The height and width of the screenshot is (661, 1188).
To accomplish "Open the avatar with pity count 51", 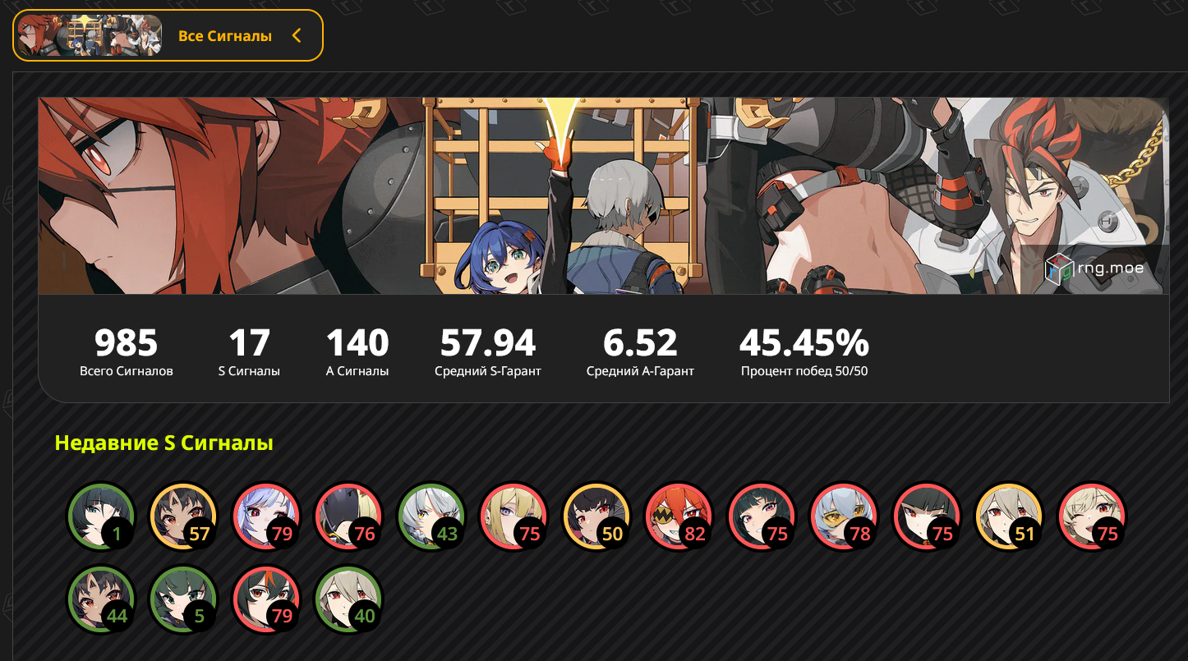I will [x=1010, y=516].
